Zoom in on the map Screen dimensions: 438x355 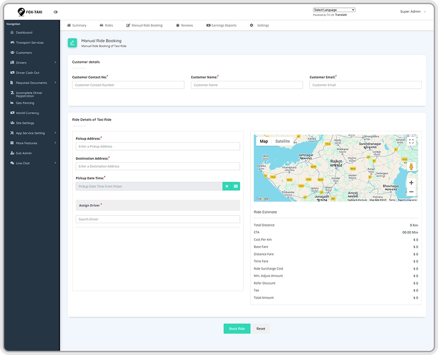point(411,183)
